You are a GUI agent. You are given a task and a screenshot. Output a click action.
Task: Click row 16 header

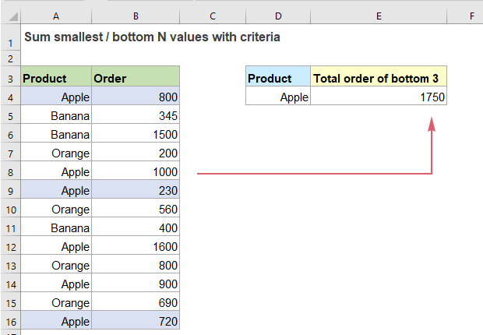10,321
